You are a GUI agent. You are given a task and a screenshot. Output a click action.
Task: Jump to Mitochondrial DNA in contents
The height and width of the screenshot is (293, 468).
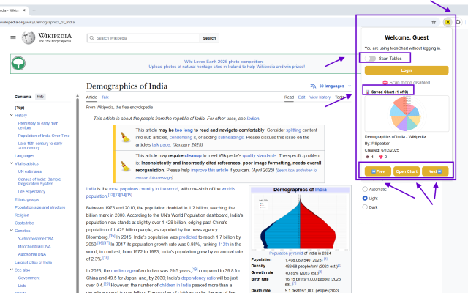(x=34, y=246)
